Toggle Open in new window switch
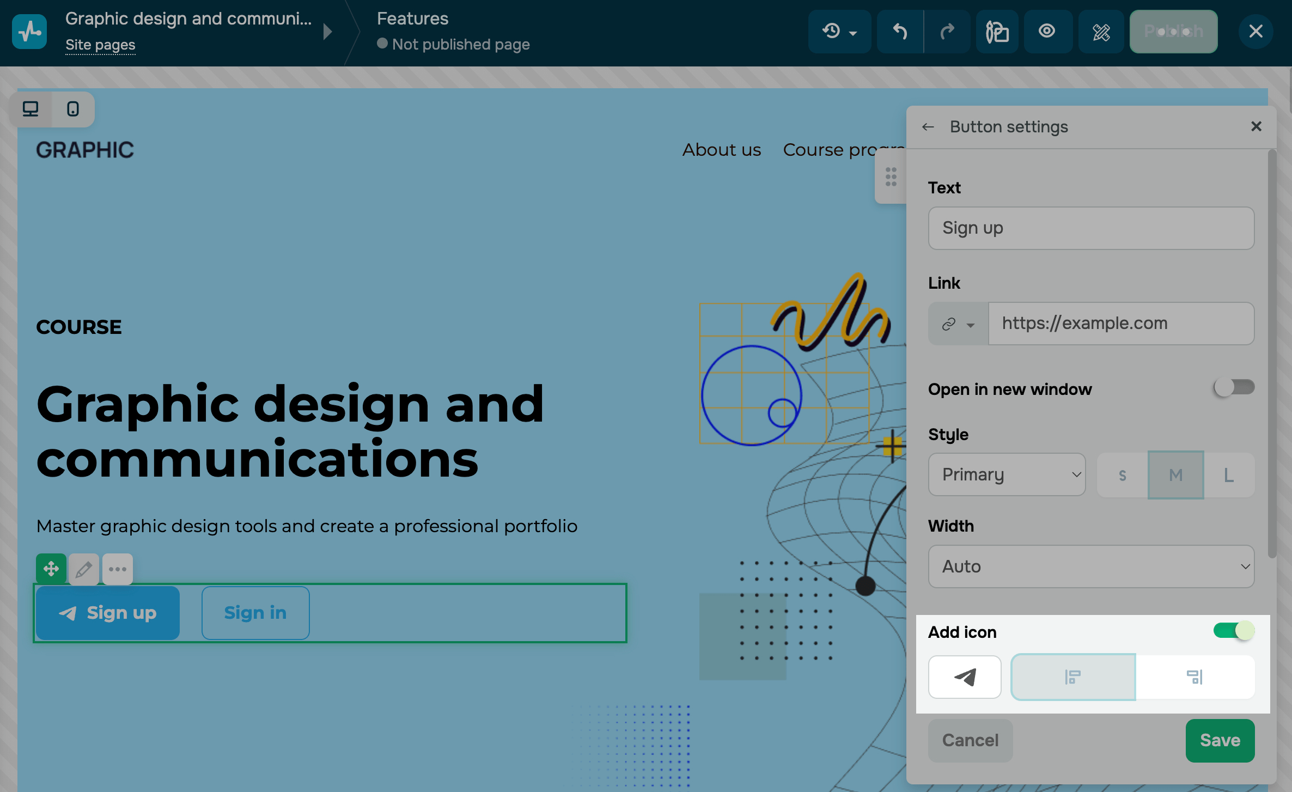 coord(1234,388)
